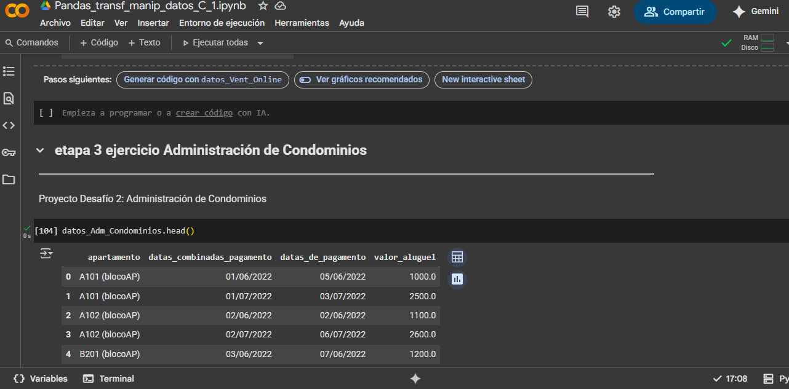The image size is (789, 389).
Task: Select Proyecto Desafío 2 text cell
Action: coord(153,199)
